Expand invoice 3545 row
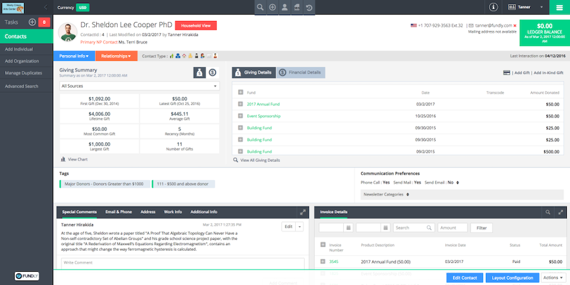Viewport: 570px width, 285px height. [x=322, y=262]
